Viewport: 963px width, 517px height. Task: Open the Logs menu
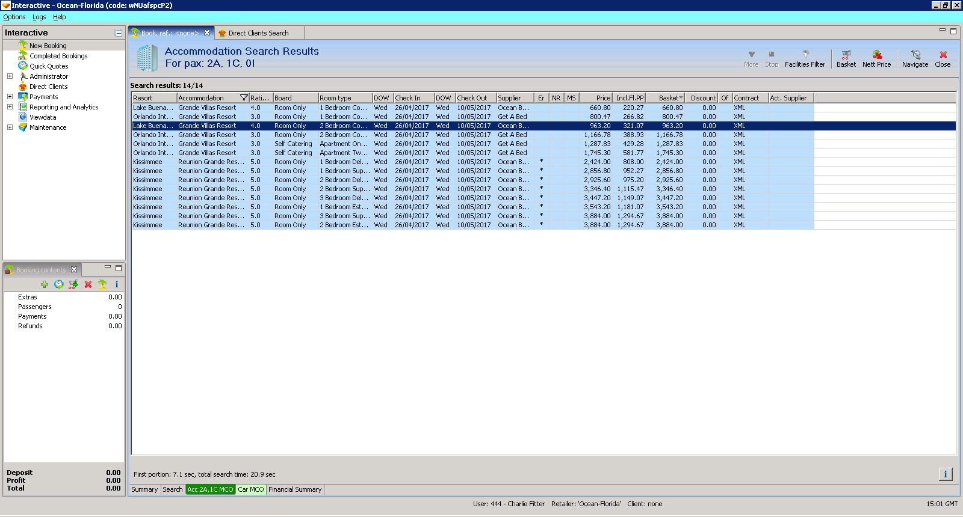(x=39, y=17)
